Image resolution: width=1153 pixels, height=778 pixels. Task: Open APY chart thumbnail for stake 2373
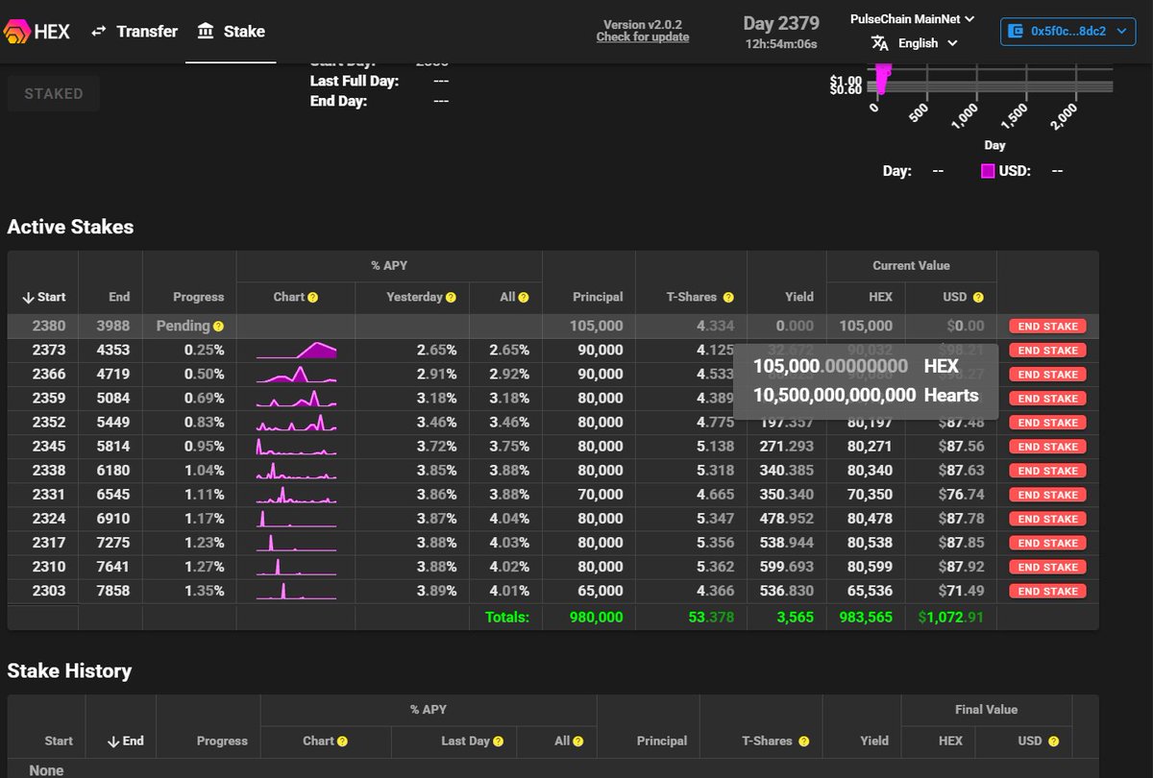[x=296, y=351]
